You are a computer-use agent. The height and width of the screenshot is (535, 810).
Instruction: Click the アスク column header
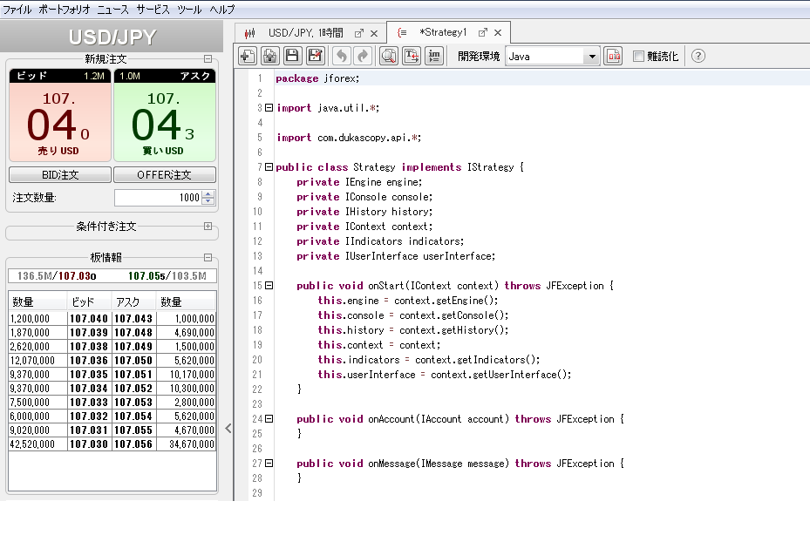click(x=133, y=302)
